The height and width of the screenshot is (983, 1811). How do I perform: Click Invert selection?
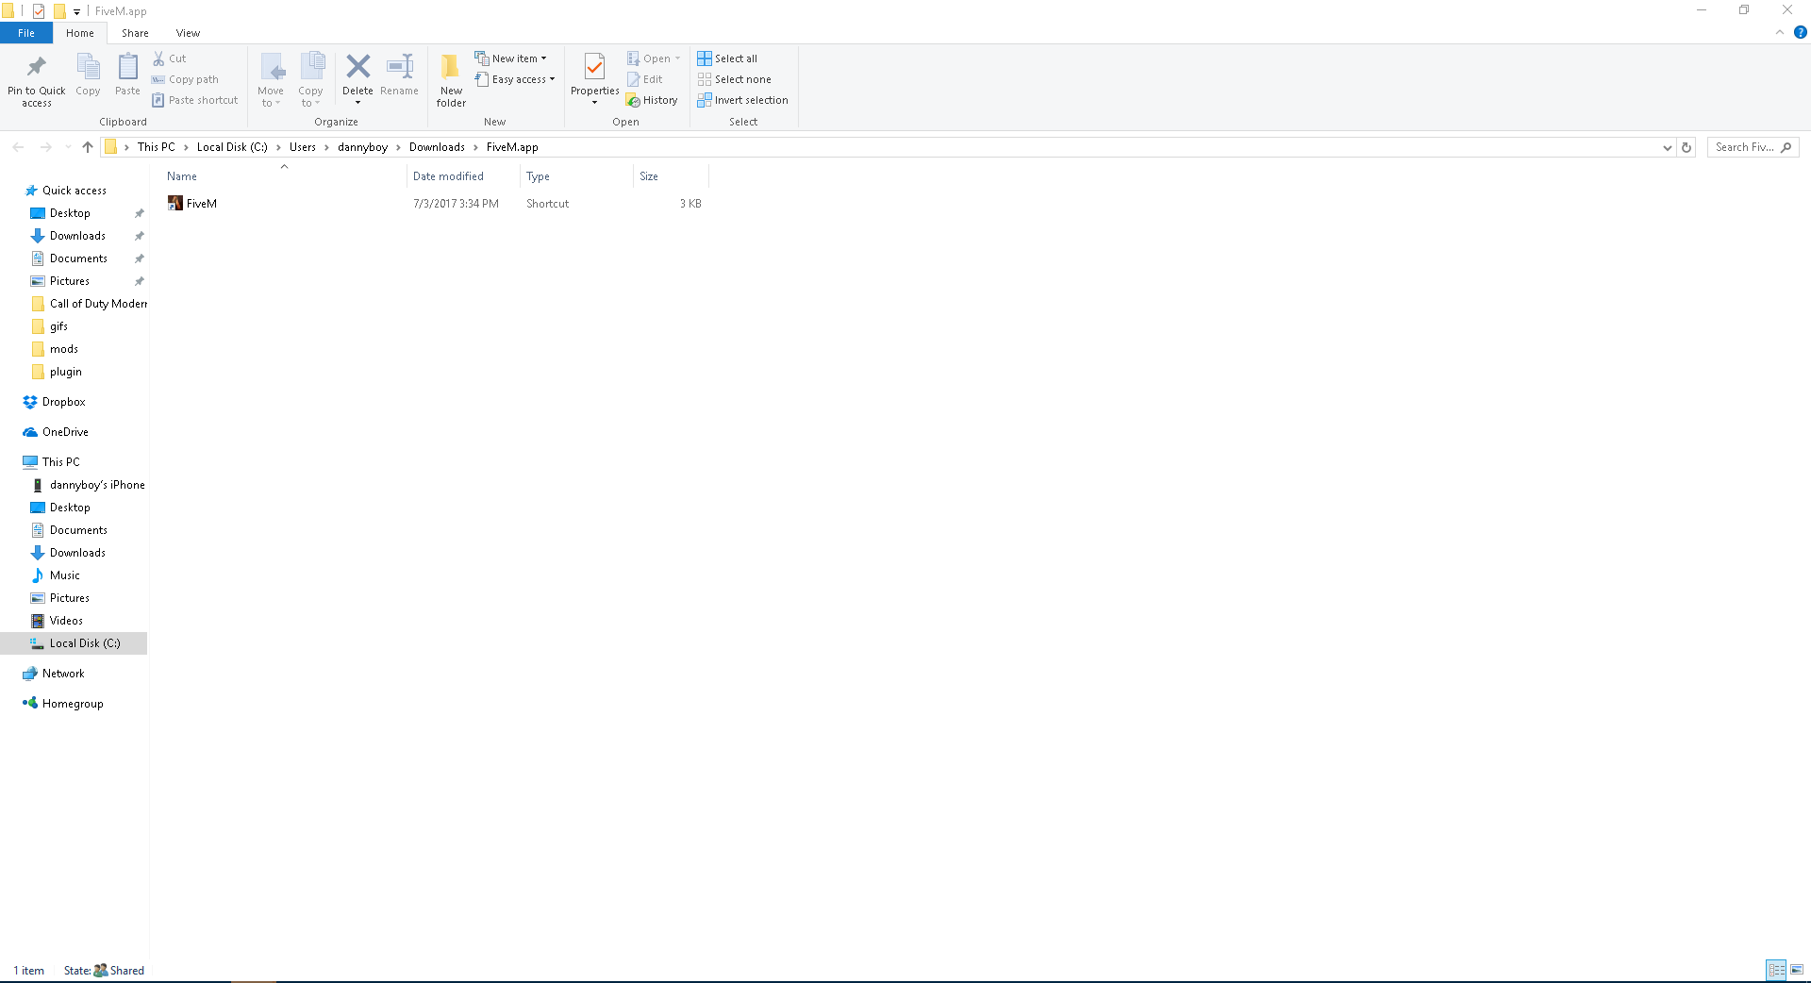click(x=743, y=100)
